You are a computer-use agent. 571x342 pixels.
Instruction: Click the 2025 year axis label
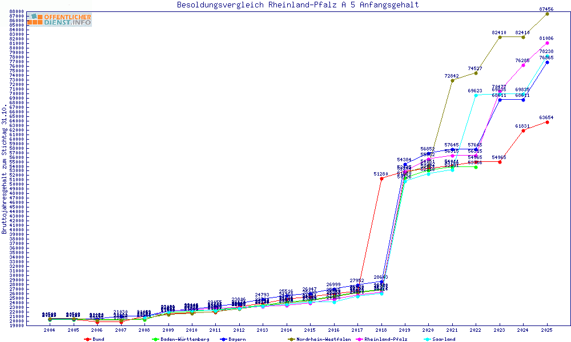click(x=547, y=330)
